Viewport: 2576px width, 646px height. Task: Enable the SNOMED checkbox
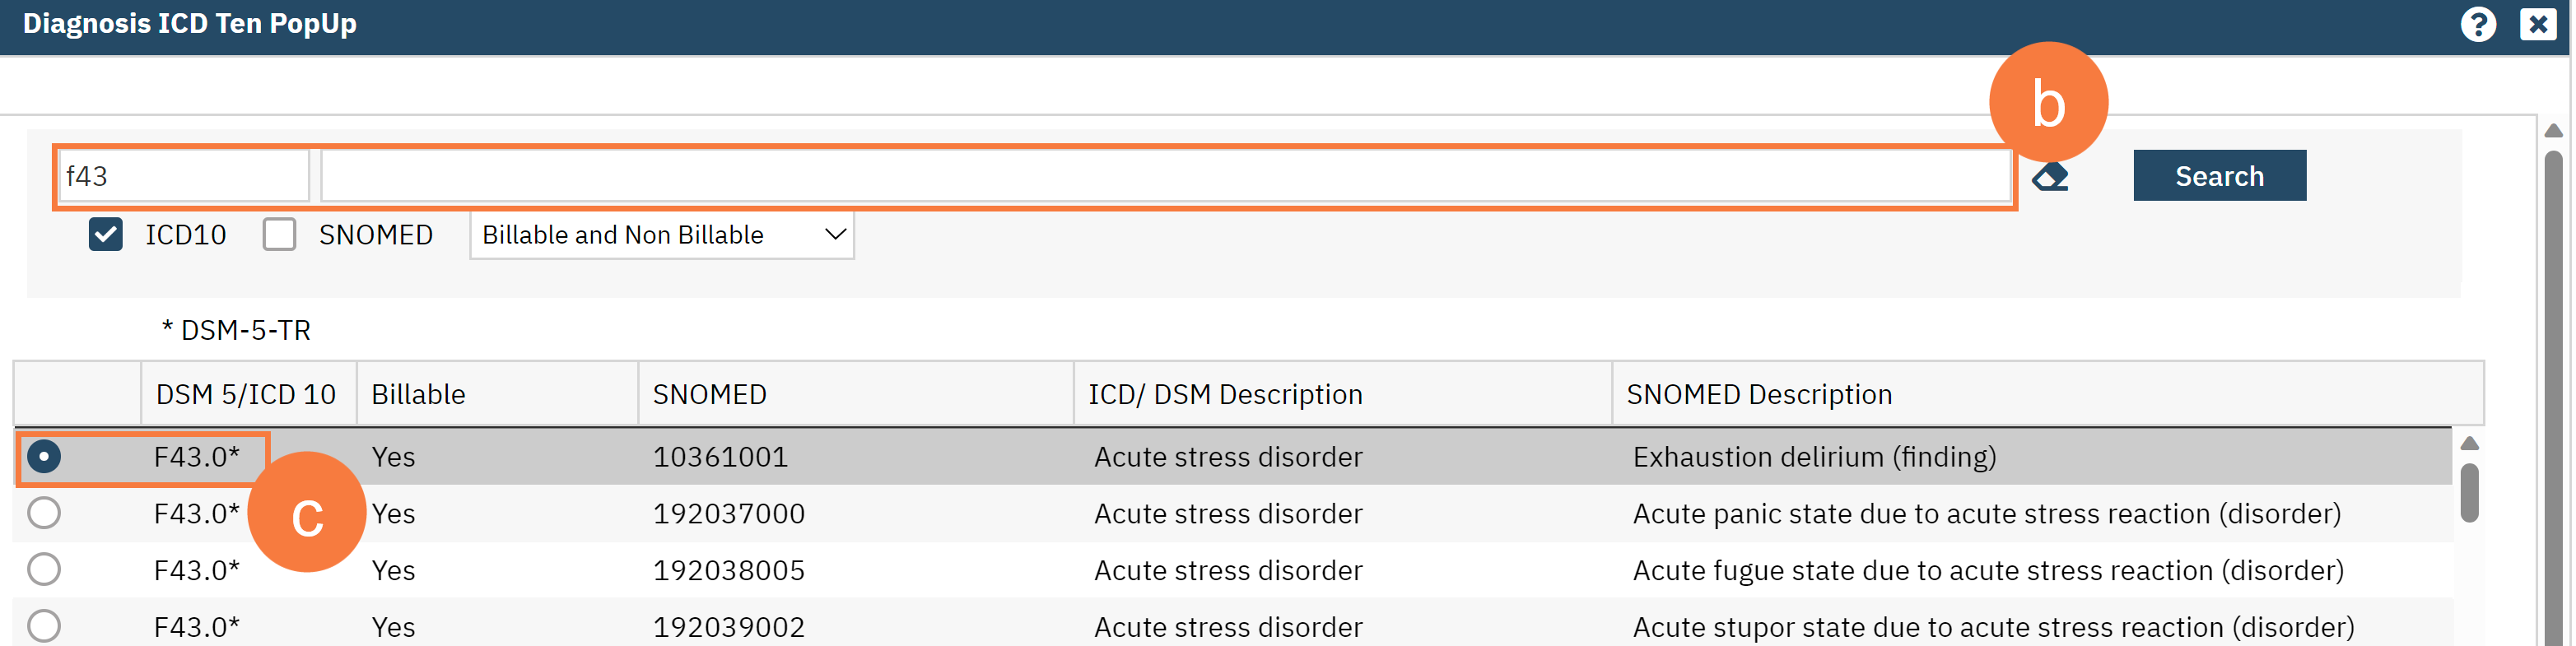point(280,235)
